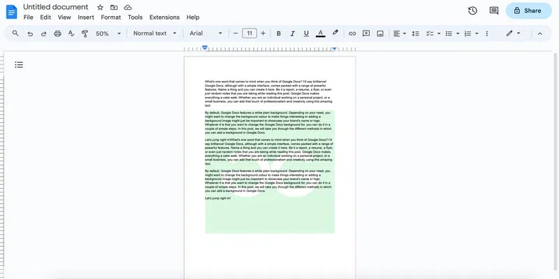Screen dimensions: 559x279
Task: Open the Insert menu
Action: coord(86,17)
